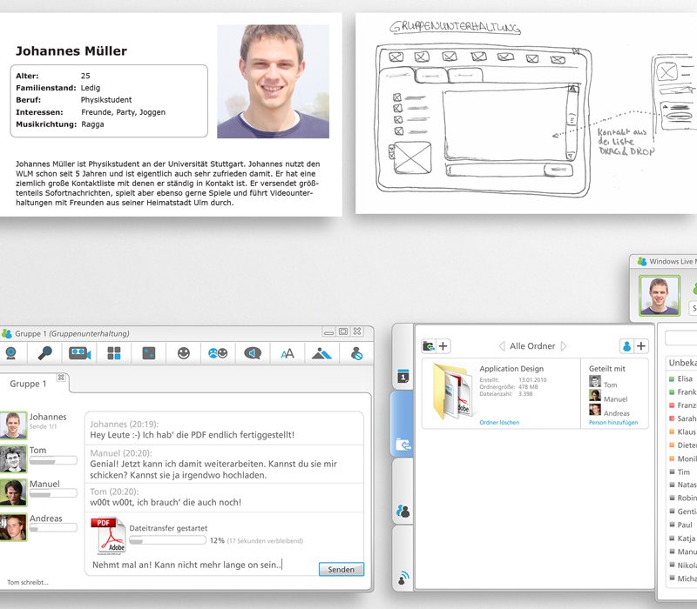697x609 pixels.
Task: Select the magnifier icon in the chat toolbar
Action: [x=46, y=351]
